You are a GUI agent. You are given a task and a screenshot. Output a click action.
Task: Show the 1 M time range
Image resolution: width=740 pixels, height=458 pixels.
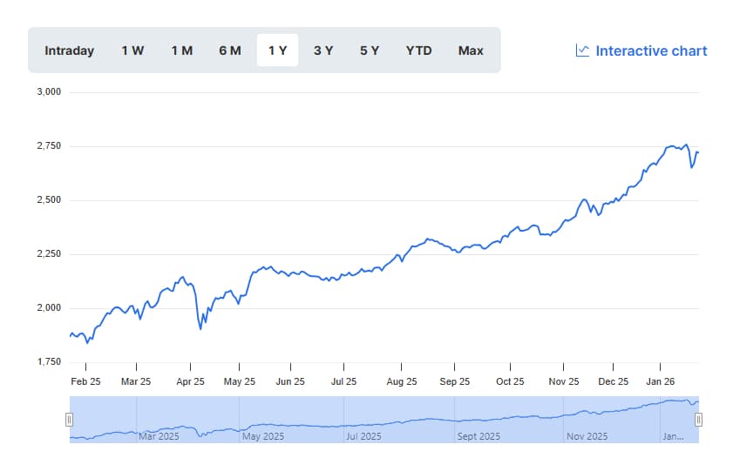click(x=181, y=51)
